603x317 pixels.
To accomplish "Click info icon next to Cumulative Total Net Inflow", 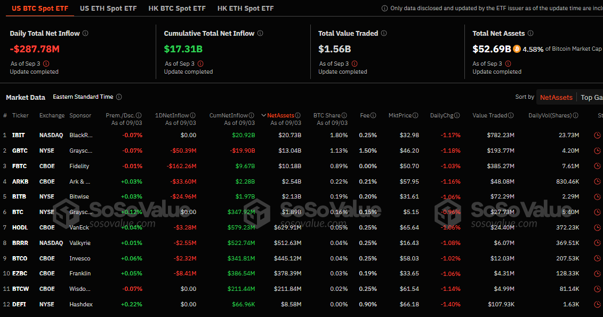I will (260, 33).
